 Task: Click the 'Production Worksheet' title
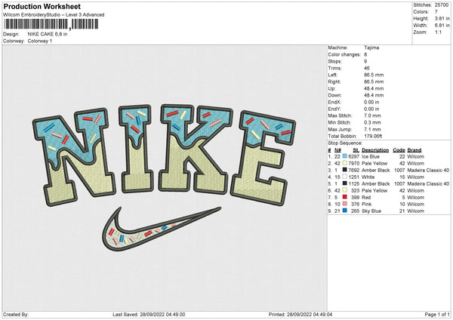42,6
